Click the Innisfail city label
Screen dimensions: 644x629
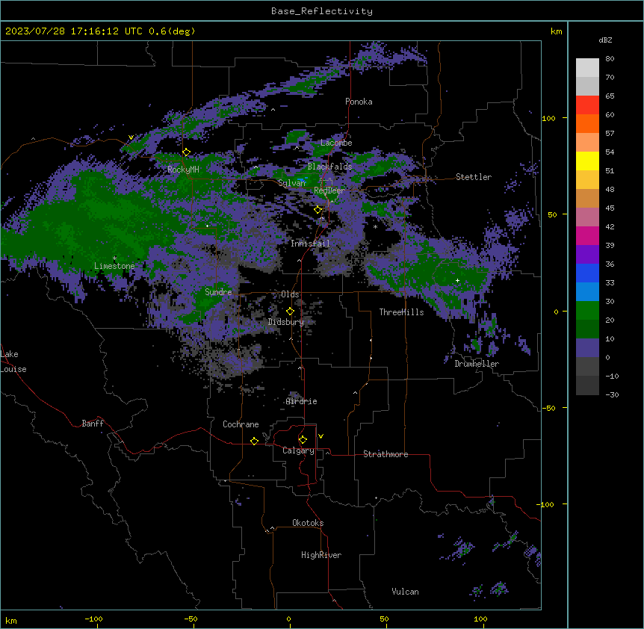[x=310, y=244]
